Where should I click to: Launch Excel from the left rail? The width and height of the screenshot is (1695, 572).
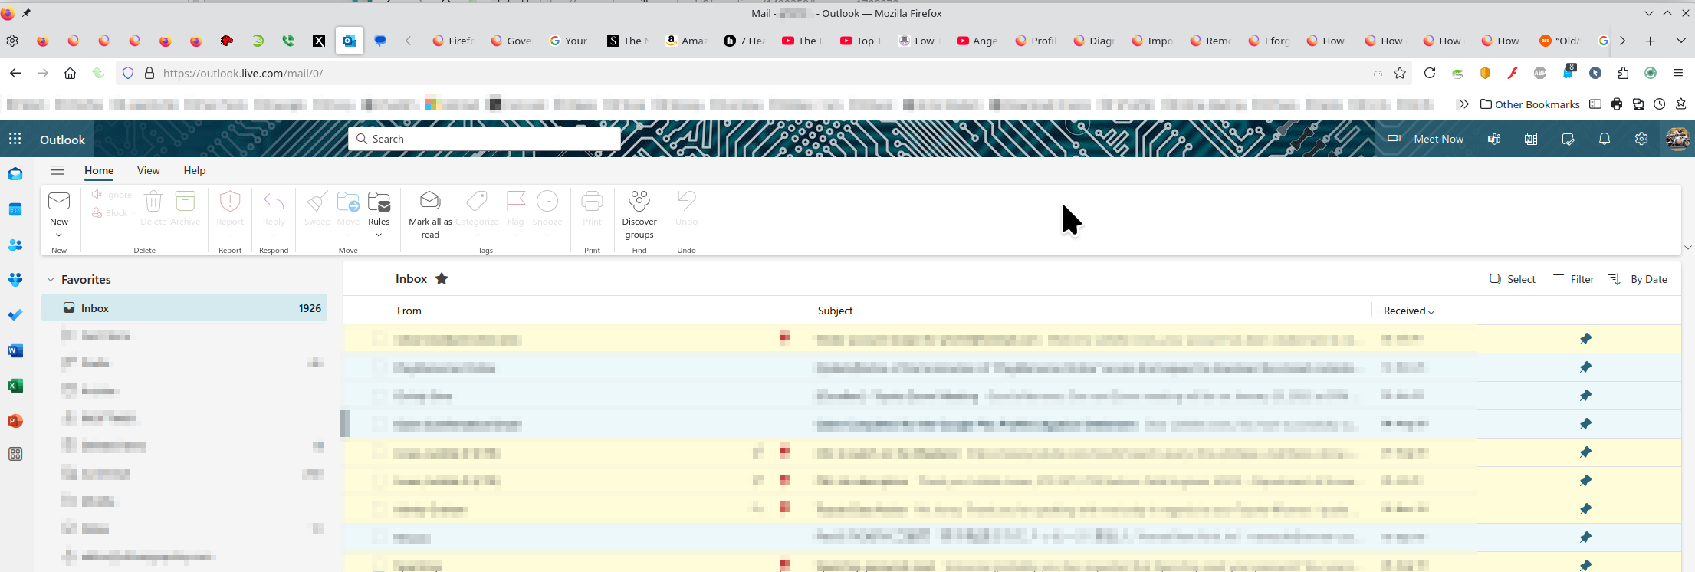coord(15,386)
